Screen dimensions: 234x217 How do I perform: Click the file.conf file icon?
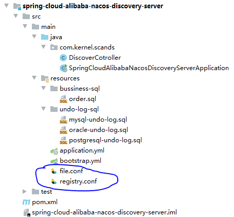(54, 171)
